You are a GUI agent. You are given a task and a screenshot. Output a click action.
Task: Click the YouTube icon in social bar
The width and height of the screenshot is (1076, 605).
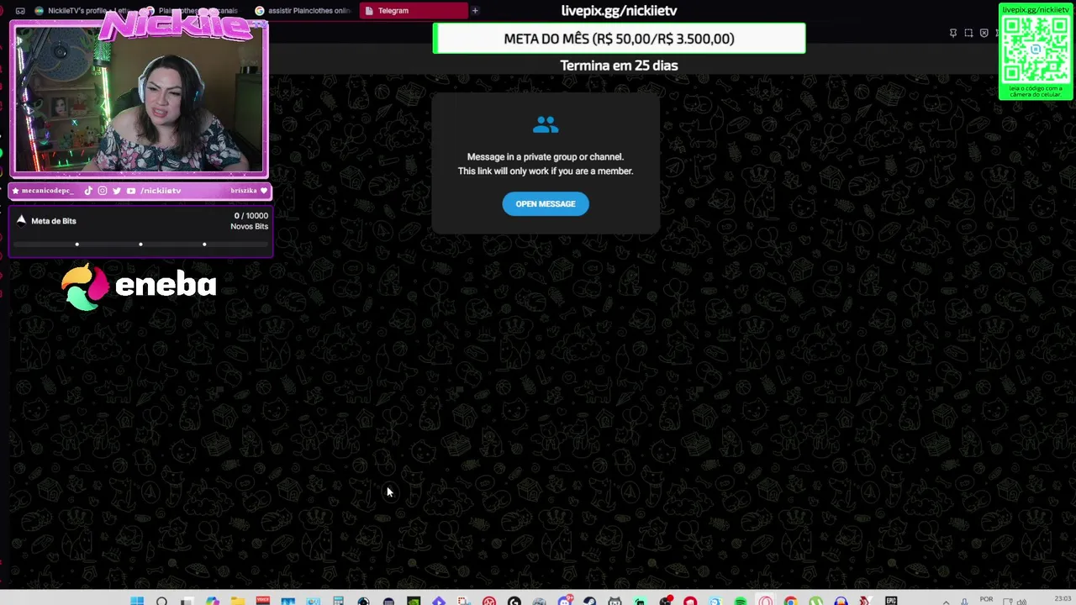[x=131, y=191]
